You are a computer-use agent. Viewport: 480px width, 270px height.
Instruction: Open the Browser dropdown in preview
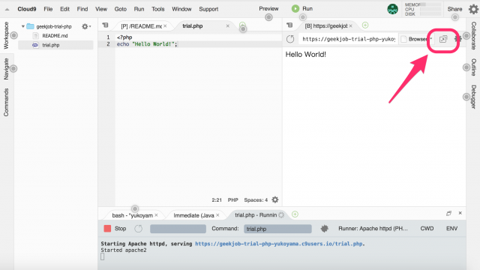point(416,39)
